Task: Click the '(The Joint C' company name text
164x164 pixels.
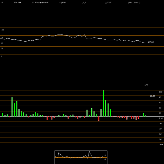Action: 134,3
